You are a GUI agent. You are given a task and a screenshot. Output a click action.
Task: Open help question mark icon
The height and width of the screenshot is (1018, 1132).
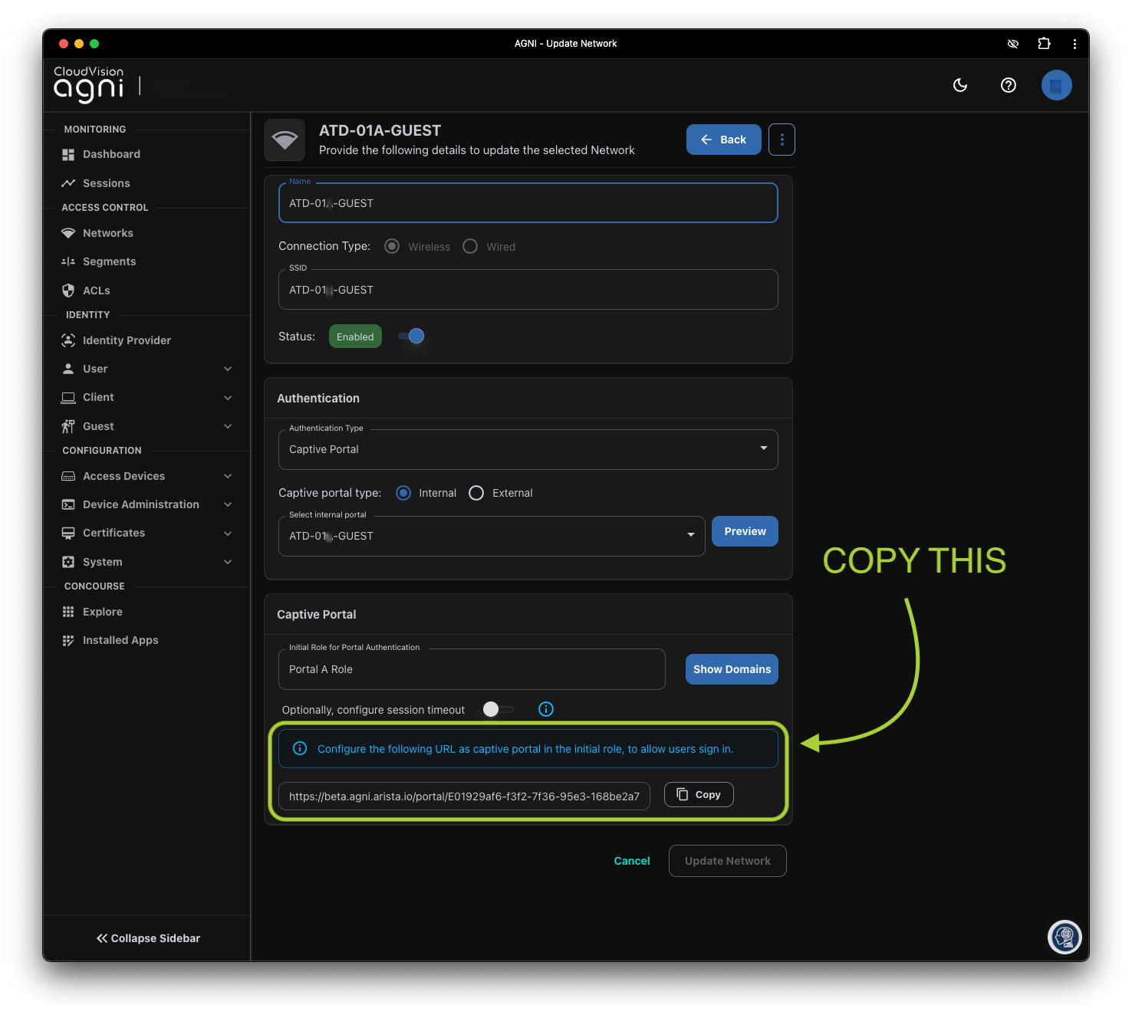click(1009, 85)
